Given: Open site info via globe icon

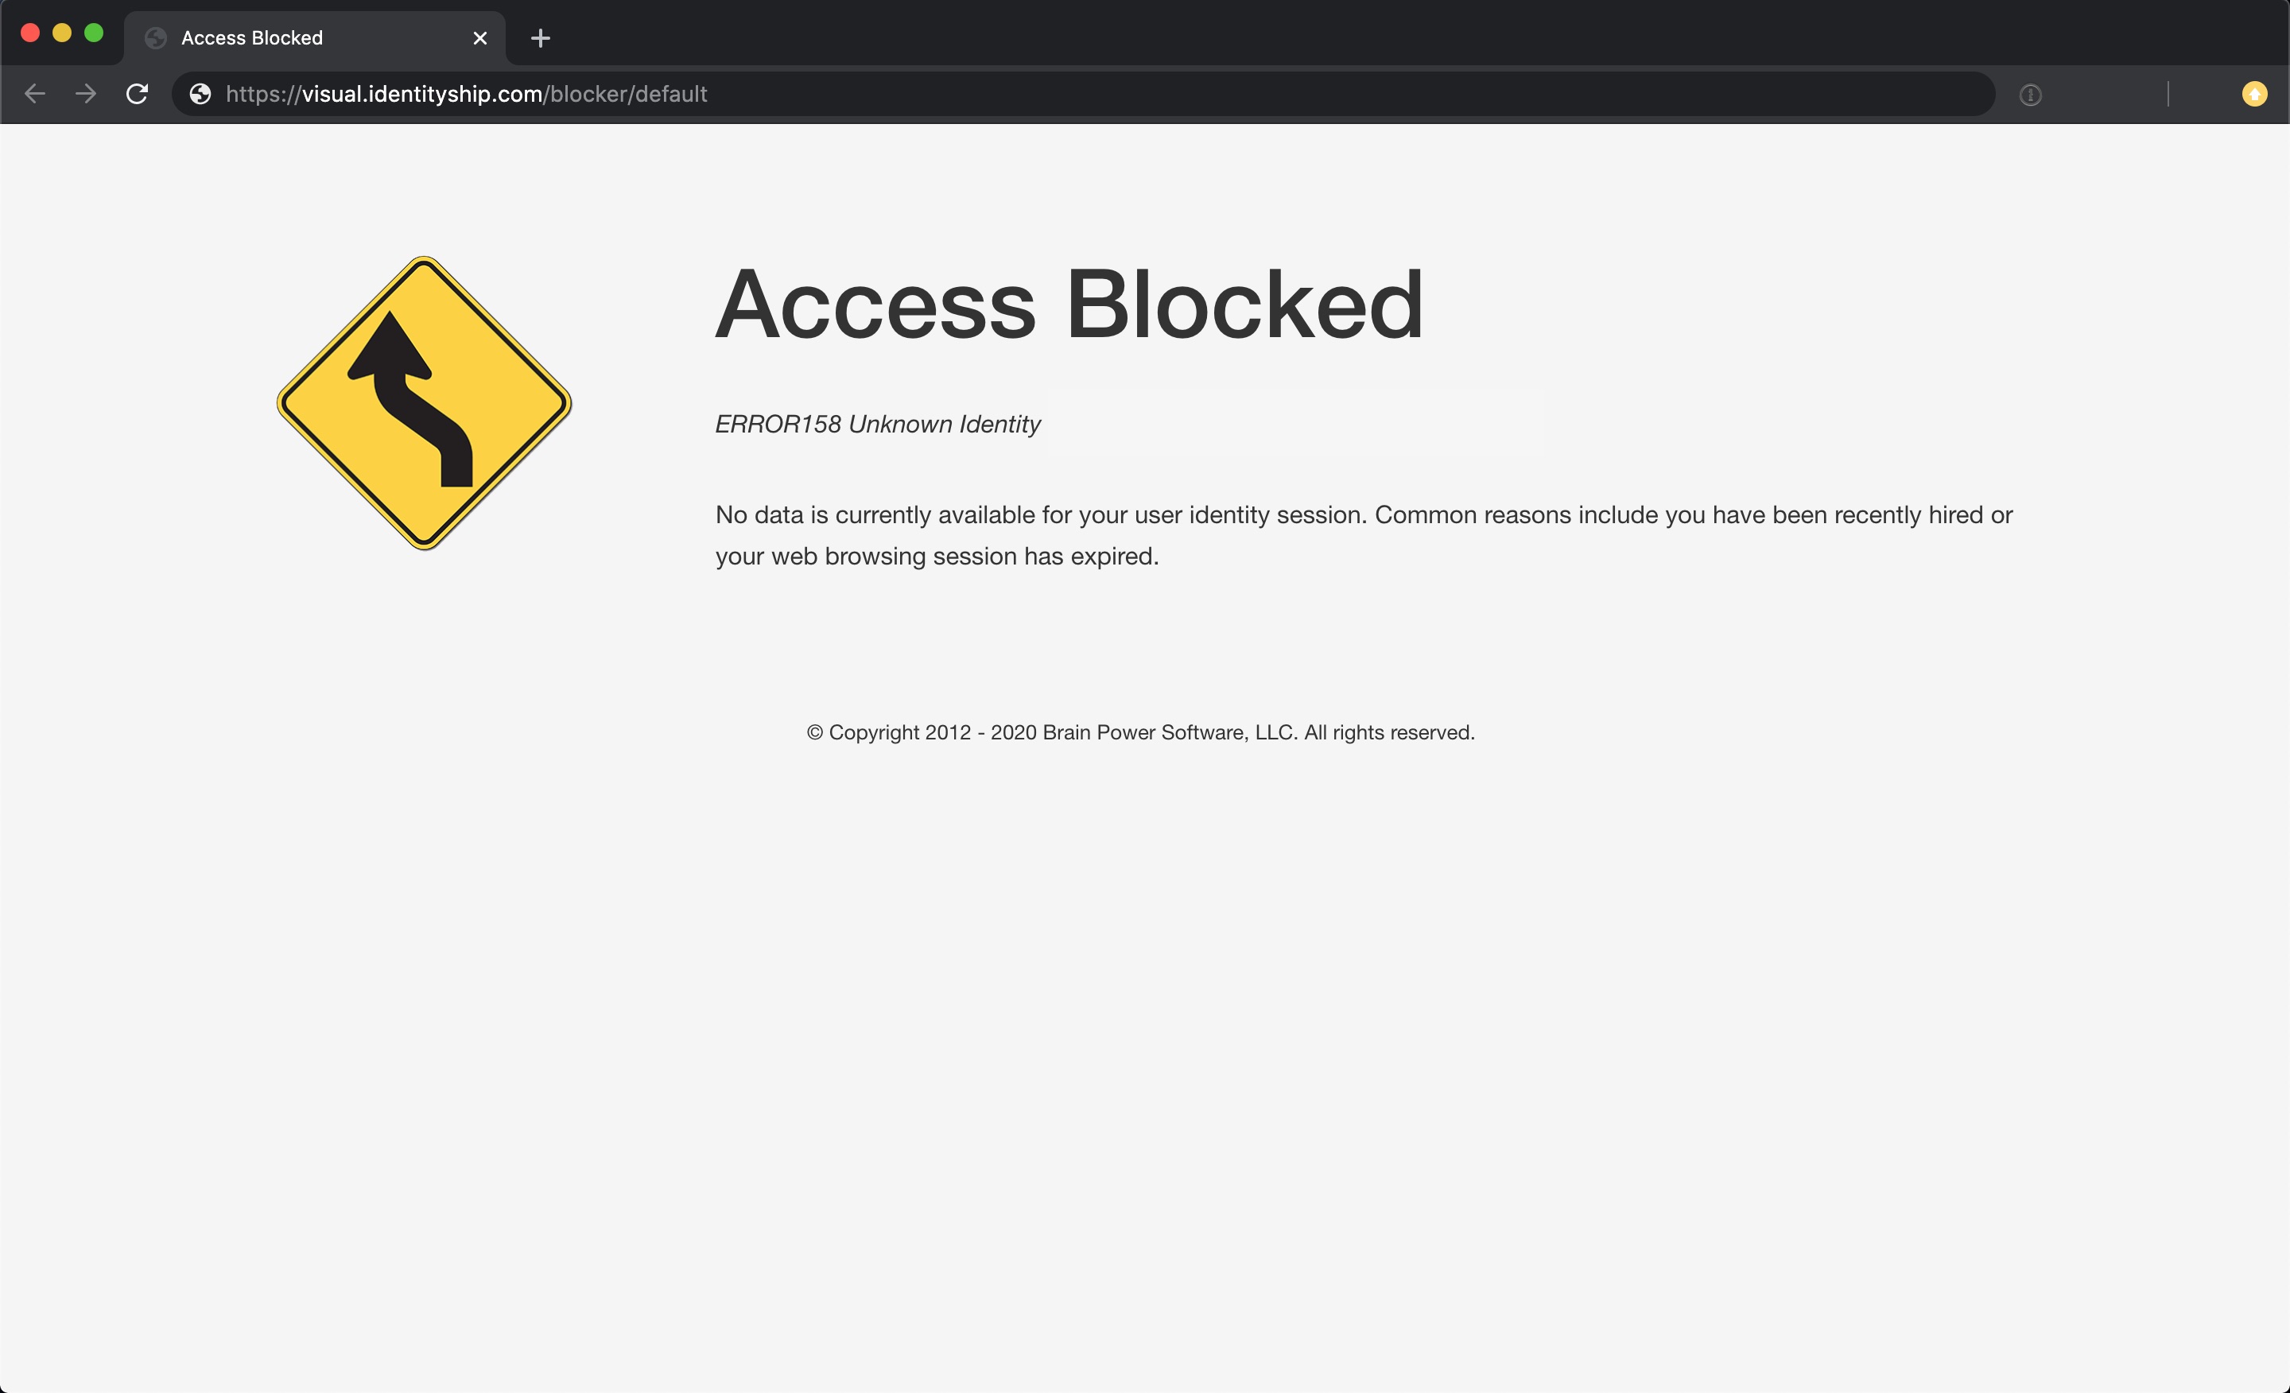Looking at the screenshot, I should pos(200,94).
